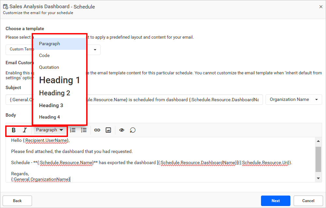Toggle italic formatting in the body editor
This screenshot has width=326, height=208.
click(x=24, y=130)
